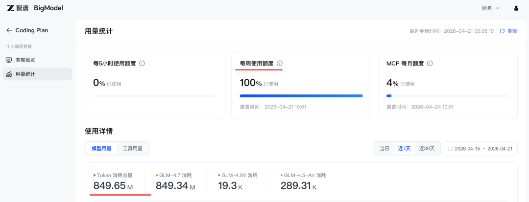Click the 用量统计 chart icon
The height and width of the screenshot is (202, 529).
coord(9,74)
